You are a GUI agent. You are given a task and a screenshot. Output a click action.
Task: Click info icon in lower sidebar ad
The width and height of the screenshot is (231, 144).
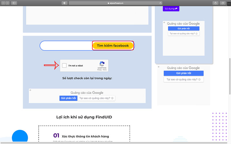(x=199, y=79)
